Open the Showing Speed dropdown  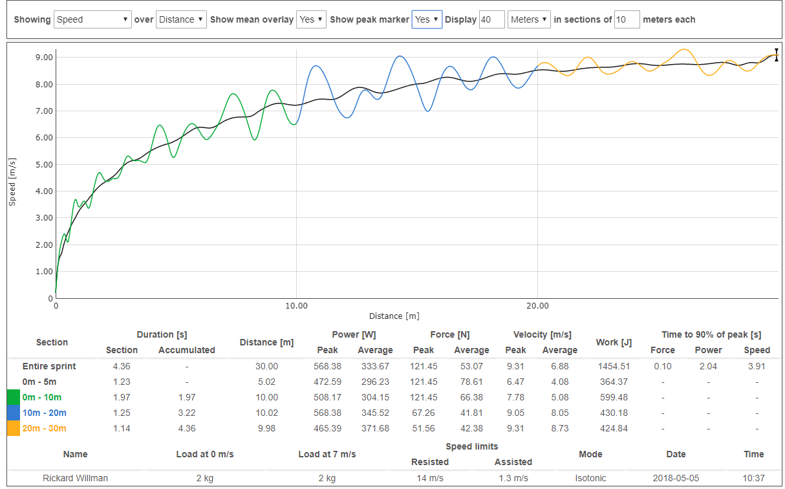pos(92,19)
